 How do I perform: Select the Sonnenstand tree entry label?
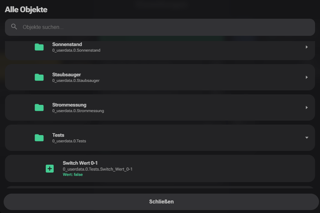point(67,44)
